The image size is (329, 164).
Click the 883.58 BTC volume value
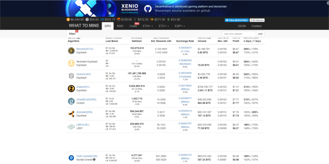(x=204, y=103)
